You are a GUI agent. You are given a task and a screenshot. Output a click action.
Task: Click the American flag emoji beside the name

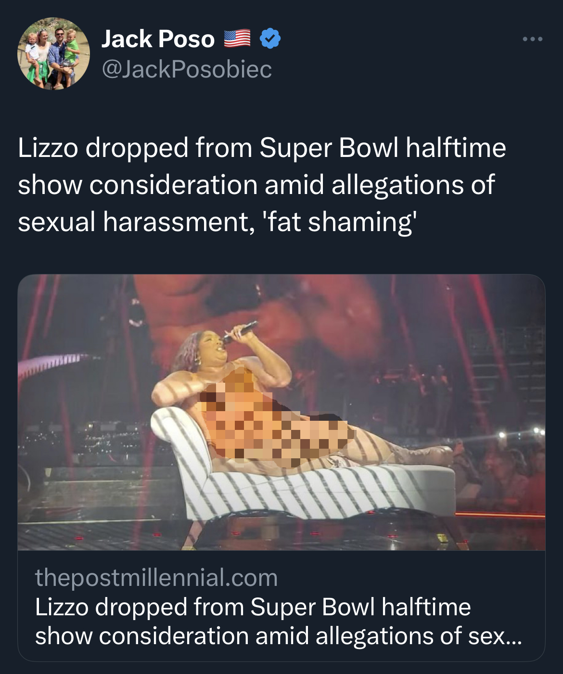[x=237, y=39]
